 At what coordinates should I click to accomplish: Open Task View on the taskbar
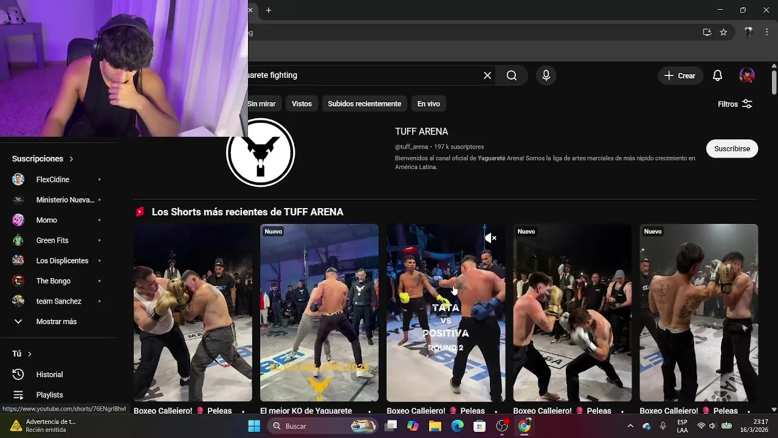[x=391, y=426]
